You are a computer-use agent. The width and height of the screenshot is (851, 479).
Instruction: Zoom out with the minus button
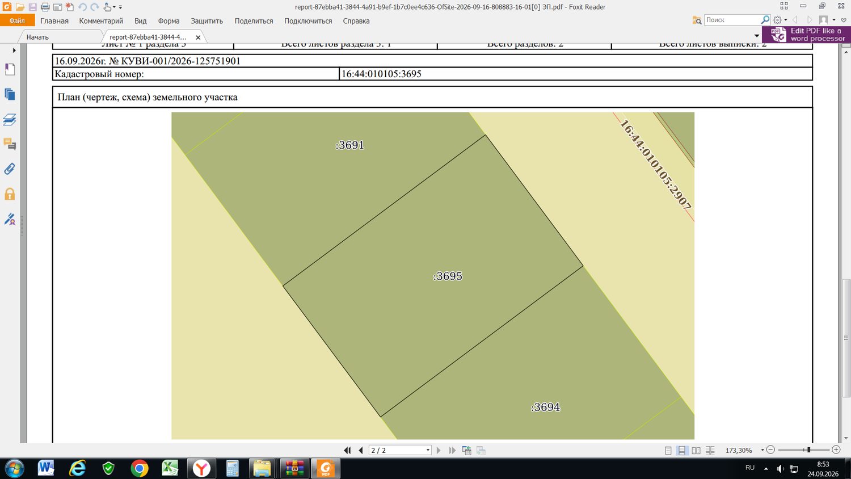pos(770,449)
